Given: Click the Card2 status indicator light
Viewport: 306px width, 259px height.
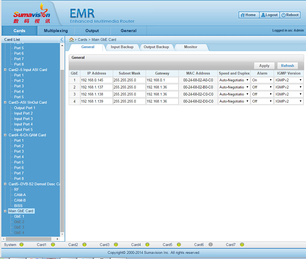Looking at the screenshot, I should click(84, 245).
